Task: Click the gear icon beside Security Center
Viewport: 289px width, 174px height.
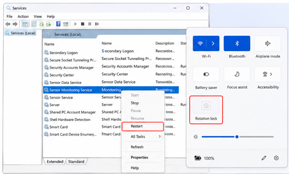Action: [x=46, y=75]
